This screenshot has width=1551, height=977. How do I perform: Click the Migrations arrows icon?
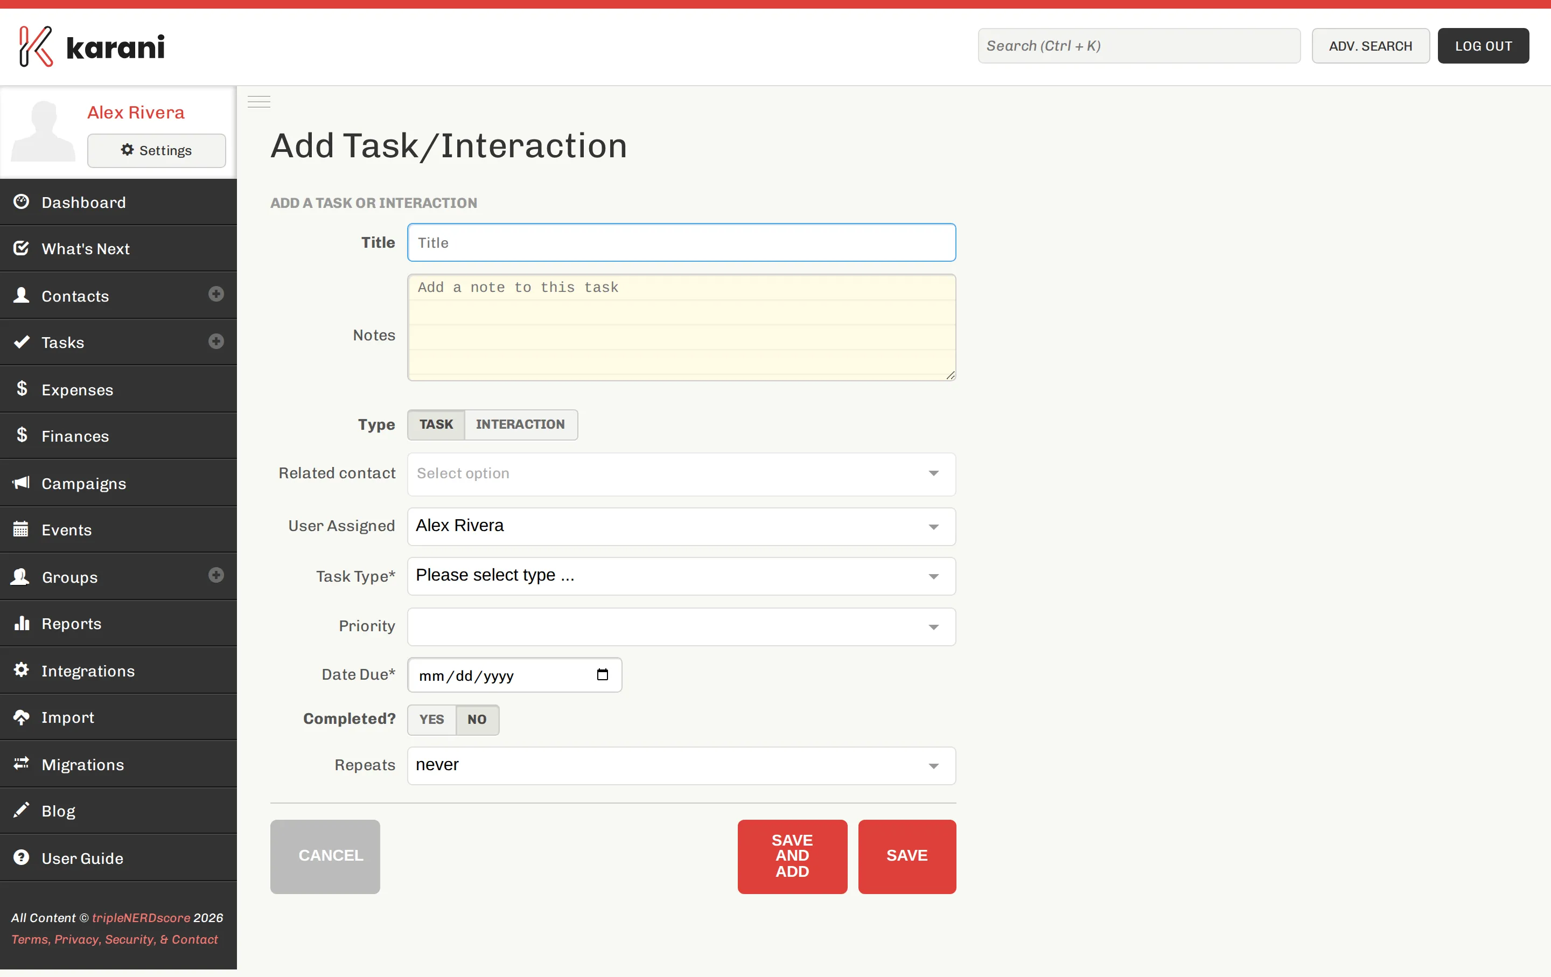coord(21,763)
